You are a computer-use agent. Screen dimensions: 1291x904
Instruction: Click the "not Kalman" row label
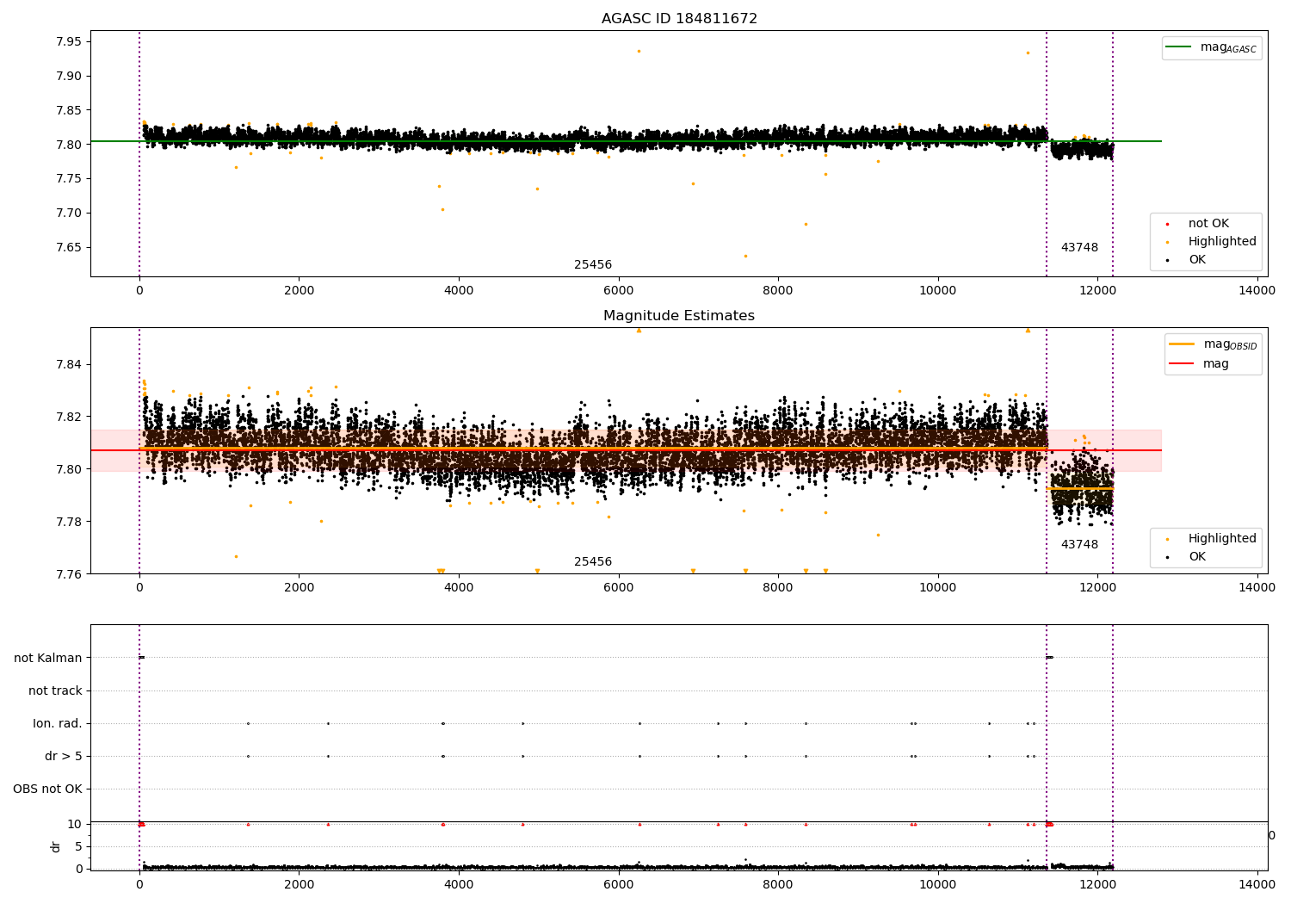(x=48, y=659)
